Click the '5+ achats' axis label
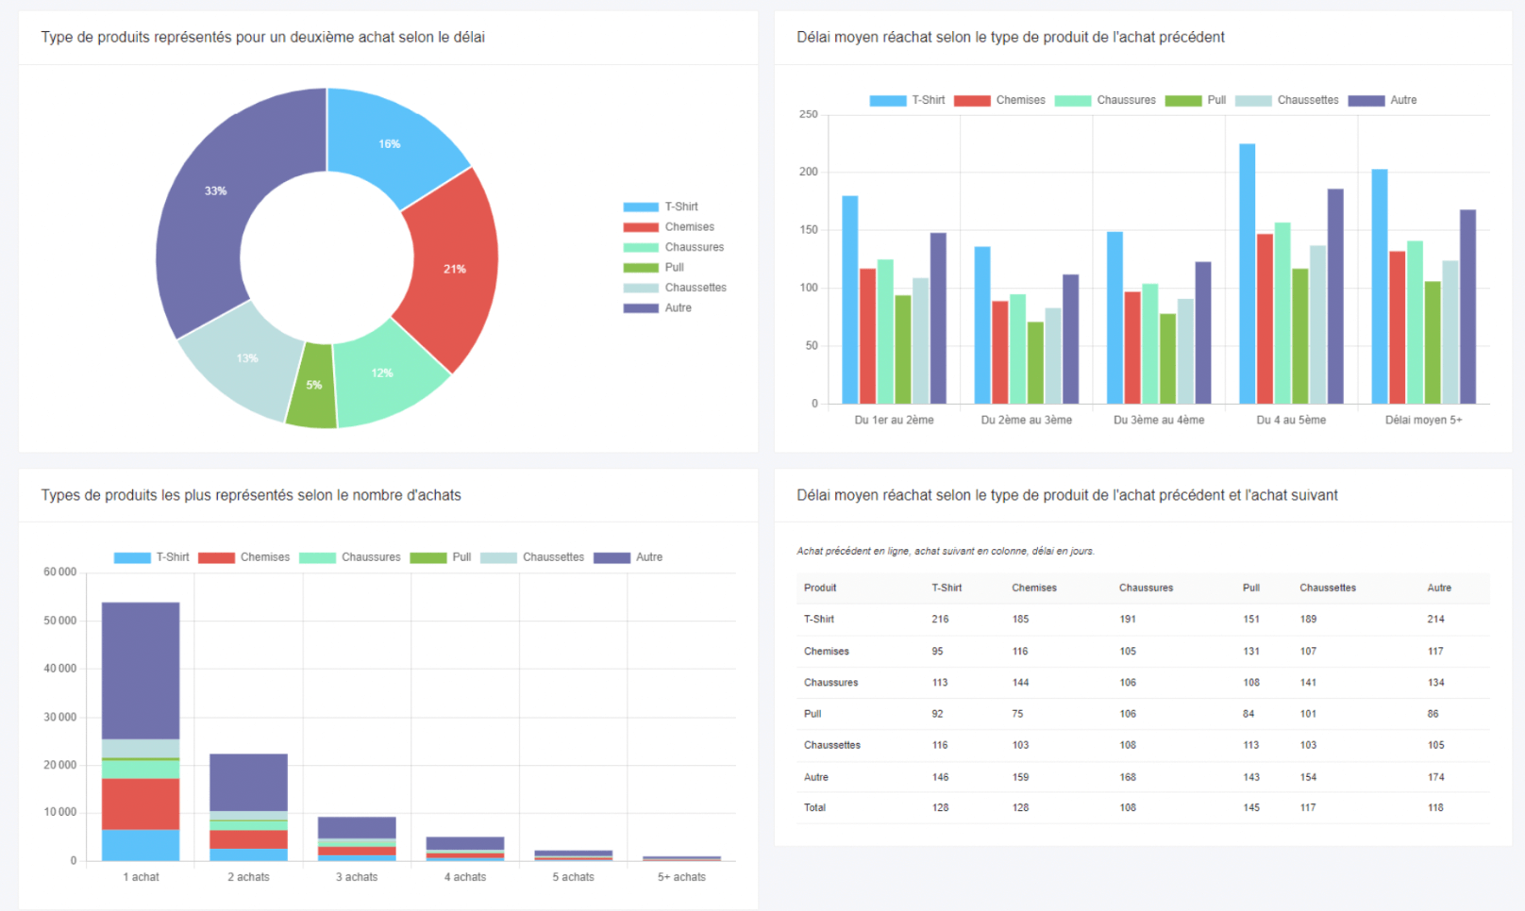The height and width of the screenshot is (911, 1525). (x=681, y=877)
